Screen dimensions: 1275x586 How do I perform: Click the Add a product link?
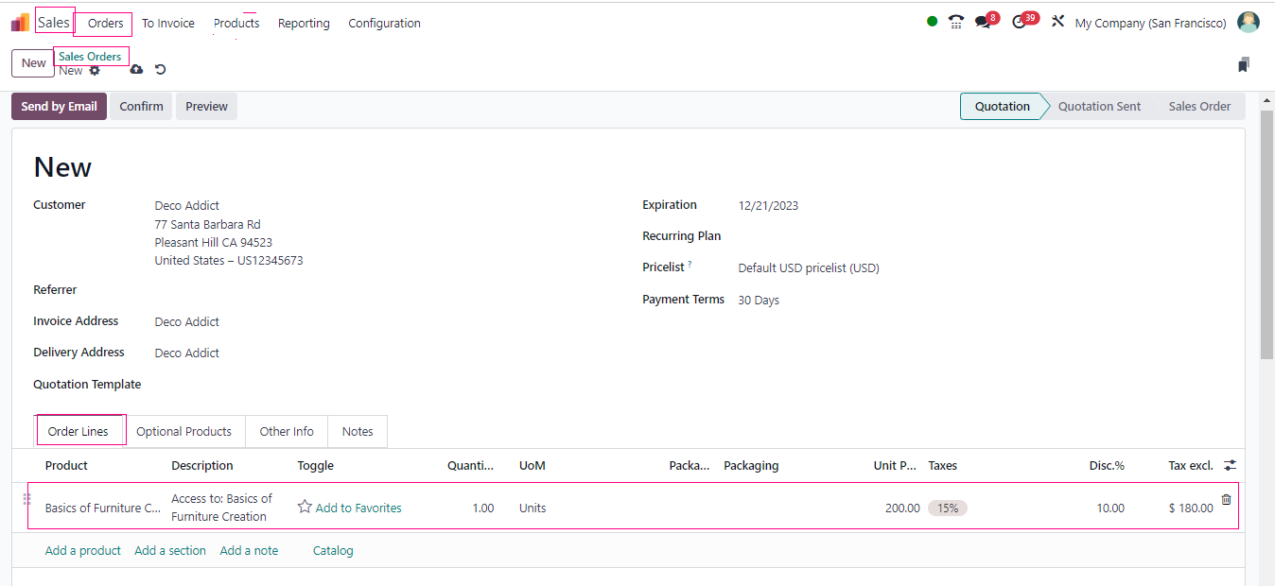pos(83,551)
